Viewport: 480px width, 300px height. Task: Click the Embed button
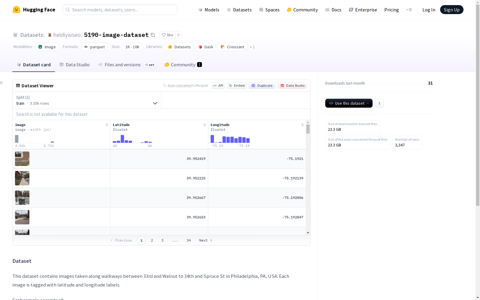(x=237, y=85)
